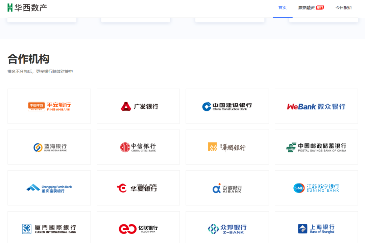
Task: Open the 首页 navigation tab
Action: [x=282, y=8]
